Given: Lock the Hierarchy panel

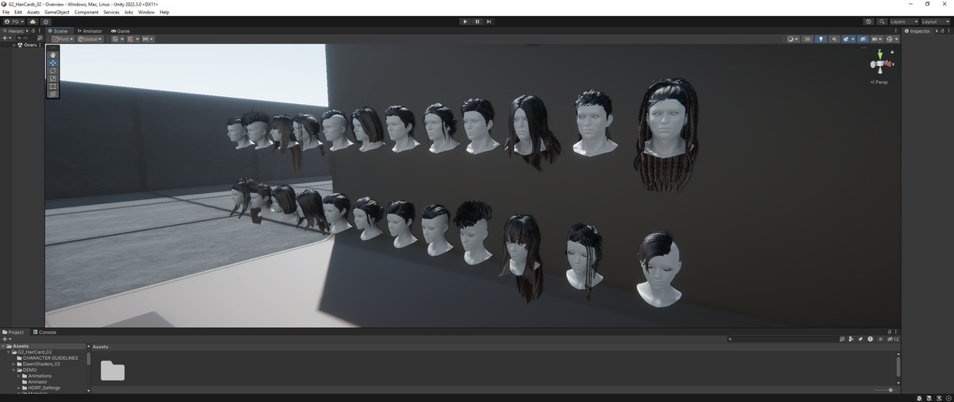Looking at the screenshot, I should point(33,30).
